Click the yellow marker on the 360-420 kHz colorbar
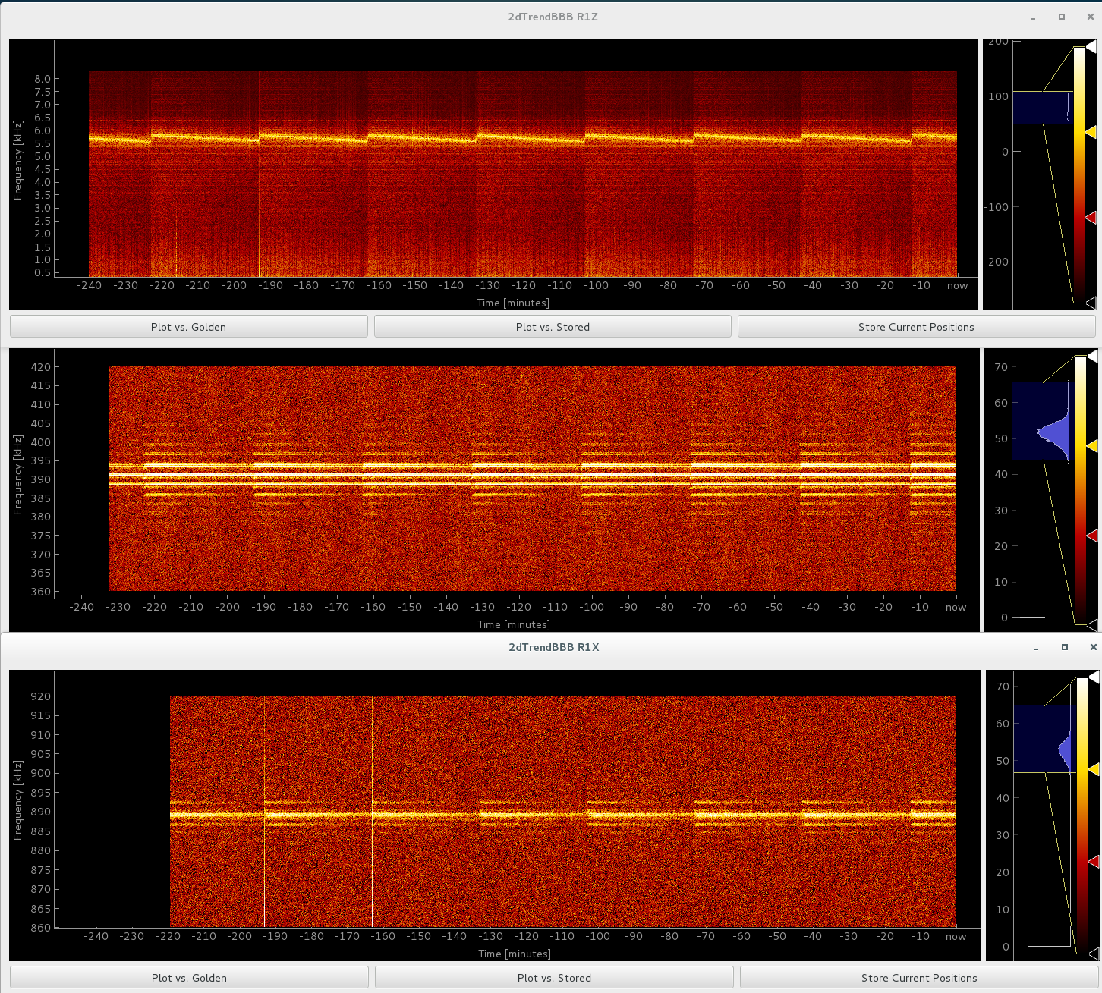The height and width of the screenshot is (993, 1102). 1092,447
